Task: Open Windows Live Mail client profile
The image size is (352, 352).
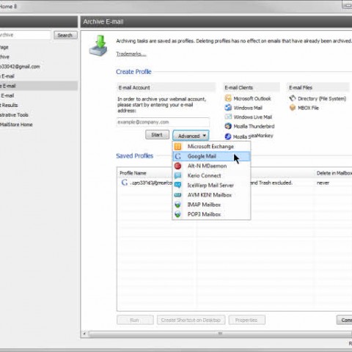Action: 253,117
